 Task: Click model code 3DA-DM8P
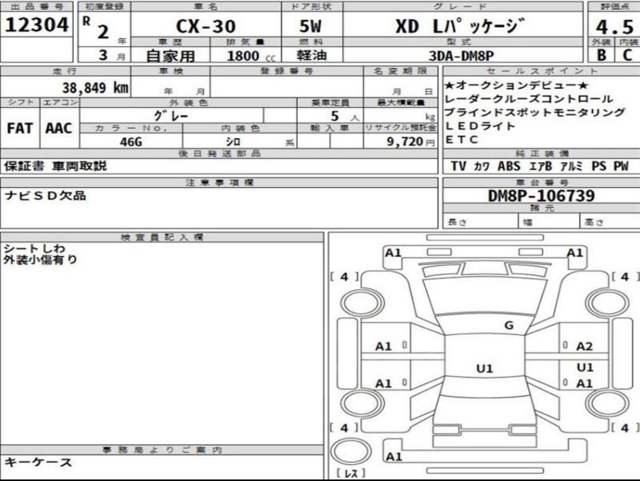coord(462,55)
